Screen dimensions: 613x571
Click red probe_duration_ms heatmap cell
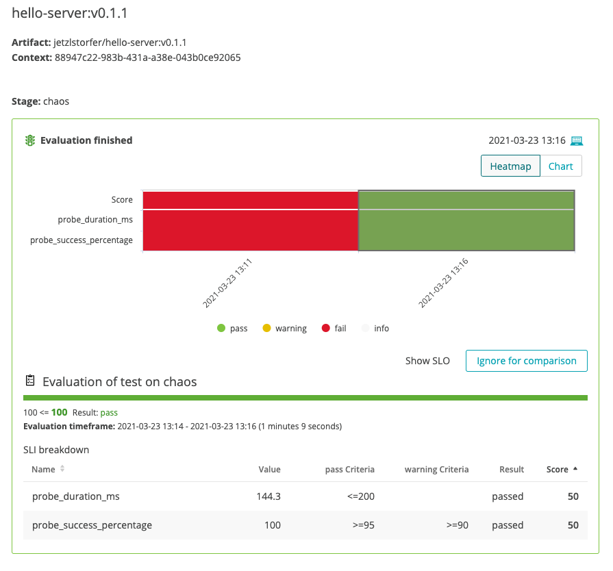[x=251, y=220]
